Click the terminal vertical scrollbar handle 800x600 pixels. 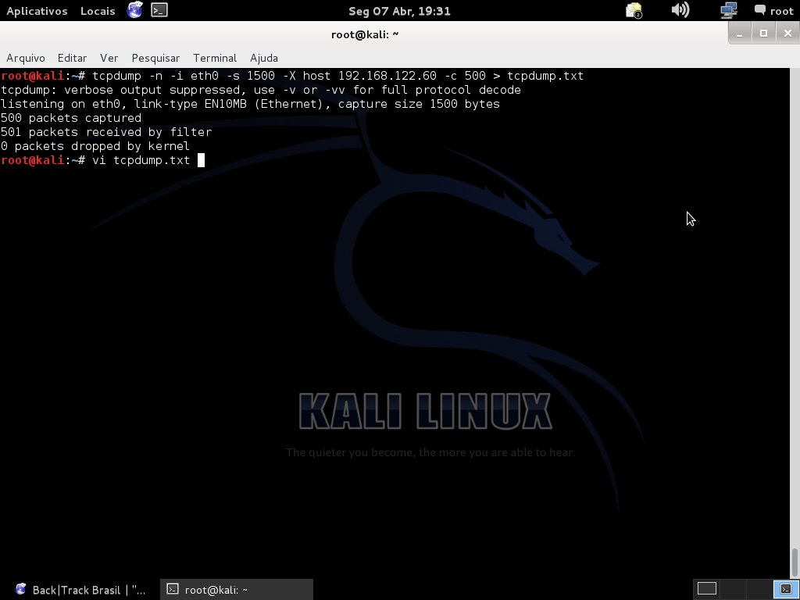click(x=795, y=562)
